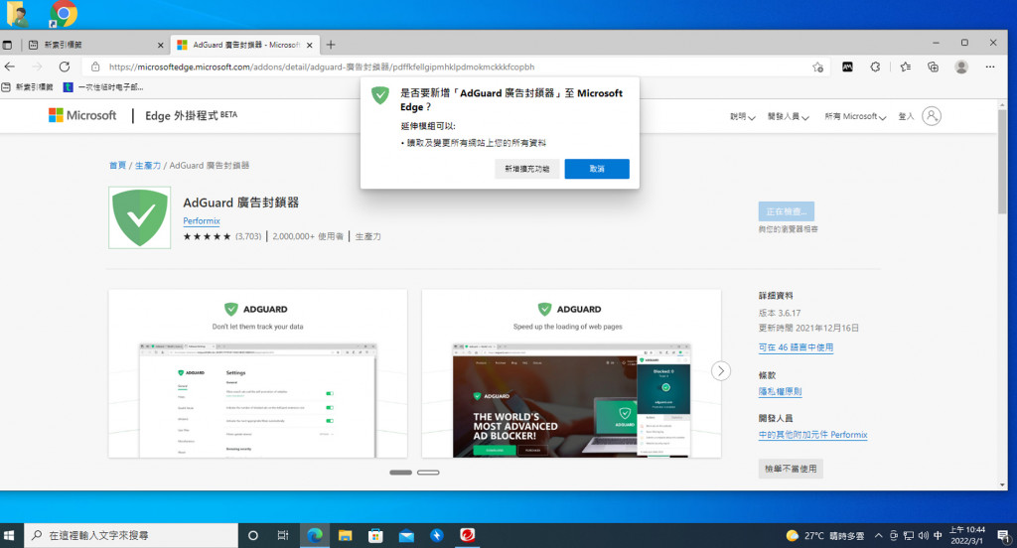Open the weather 27°C widget
This screenshot has width=1017, height=548.
click(x=825, y=536)
